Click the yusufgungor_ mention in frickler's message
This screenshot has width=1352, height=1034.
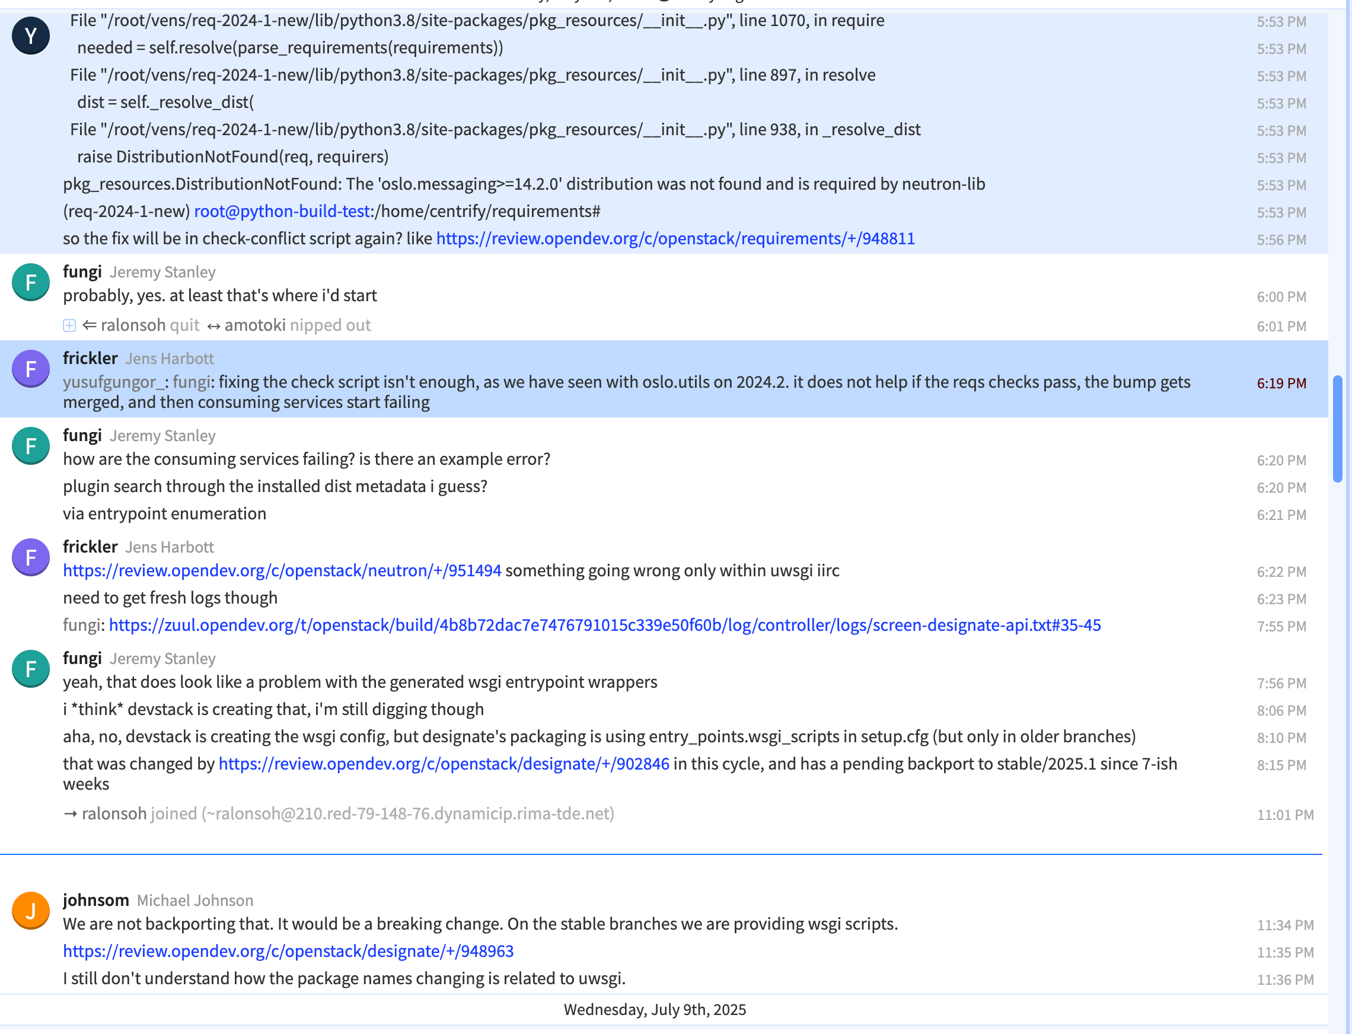point(113,382)
